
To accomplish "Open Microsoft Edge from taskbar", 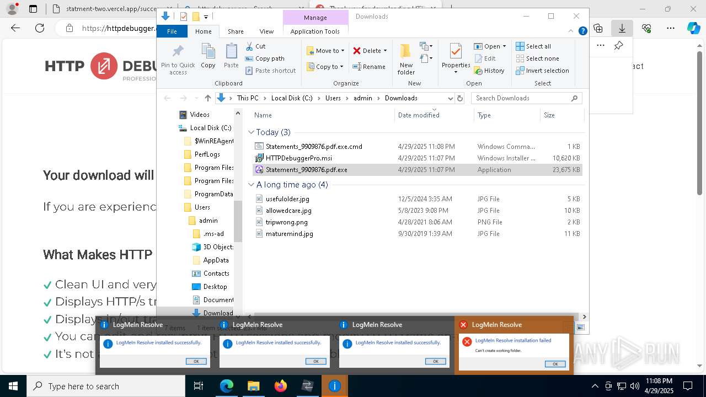I will (x=226, y=386).
